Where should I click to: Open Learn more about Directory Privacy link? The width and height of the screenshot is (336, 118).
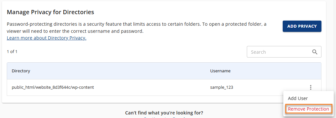(47, 38)
